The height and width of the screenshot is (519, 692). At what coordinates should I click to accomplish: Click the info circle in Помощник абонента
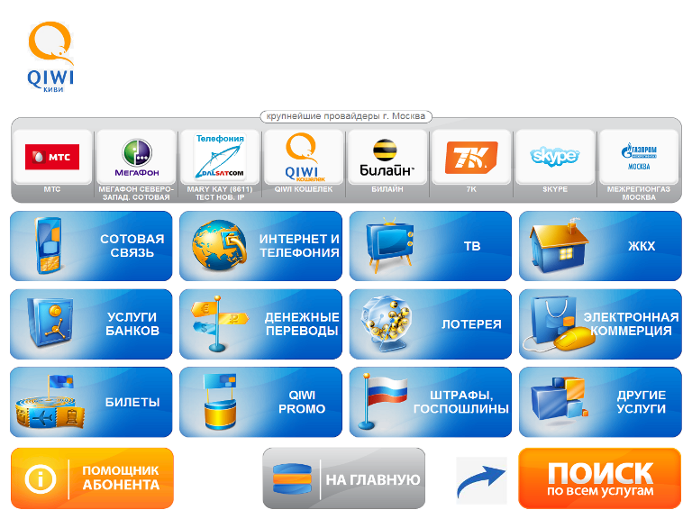click(41, 478)
